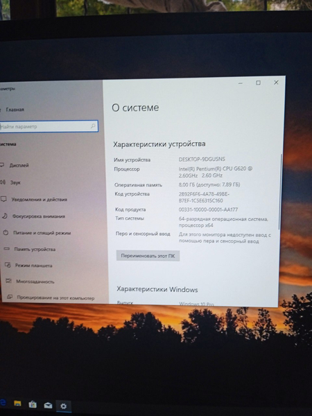Screen dimensions: 312x416
Task: Choose the Память устройства menu entry
Action: coord(35,249)
